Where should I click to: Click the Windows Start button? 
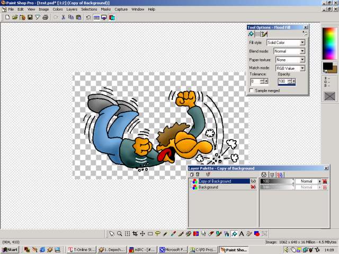pos(10,250)
